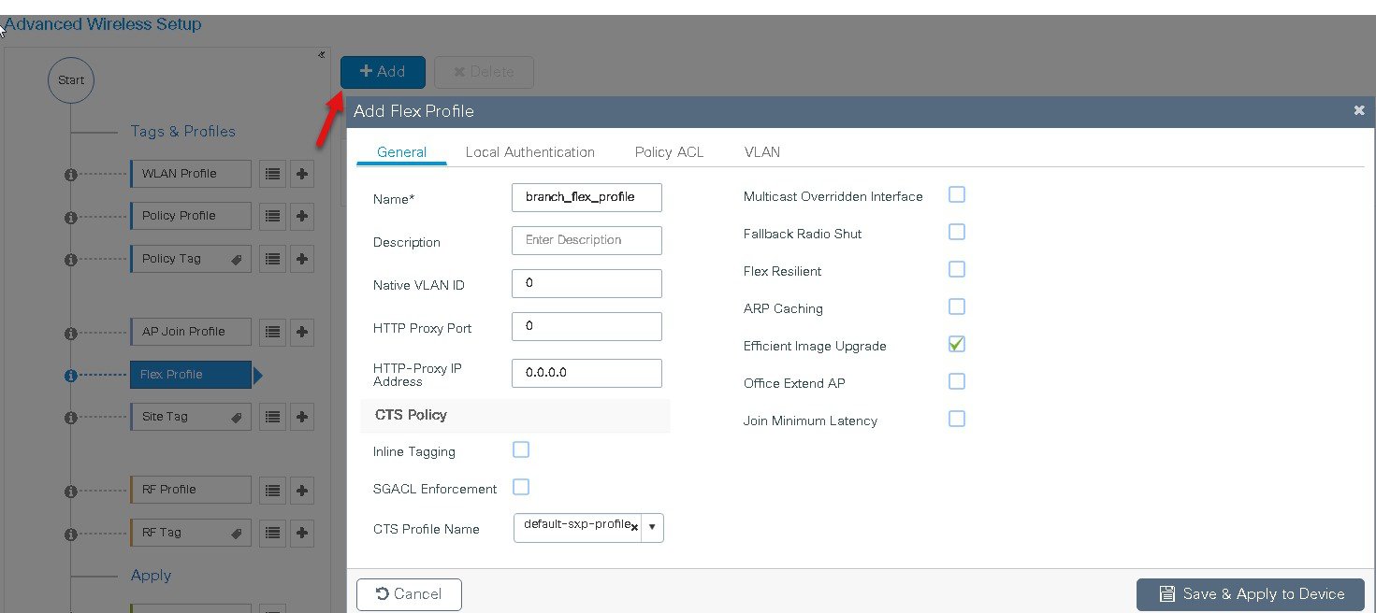
Task: Enable ARP Caching checkbox
Action: click(x=956, y=306)
